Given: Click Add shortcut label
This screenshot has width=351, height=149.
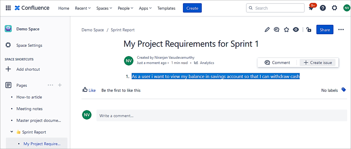Looking at the screenshot, I should 28,69.
